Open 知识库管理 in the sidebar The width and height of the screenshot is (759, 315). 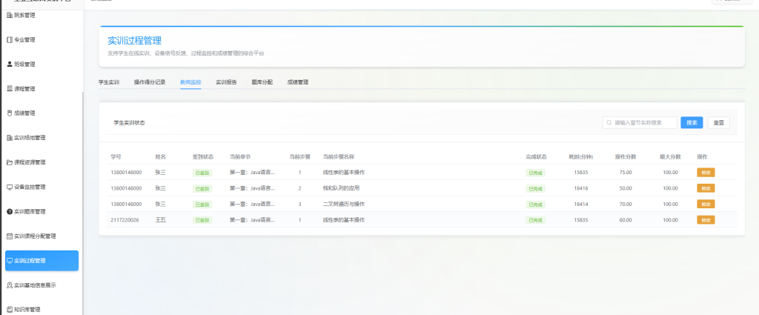tap(27, 310)
